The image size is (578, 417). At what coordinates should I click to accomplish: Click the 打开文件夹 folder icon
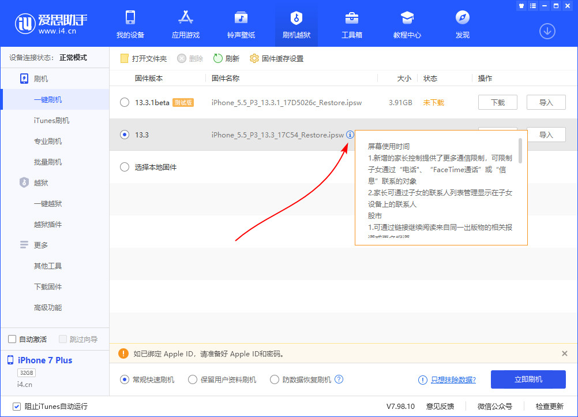125,58
